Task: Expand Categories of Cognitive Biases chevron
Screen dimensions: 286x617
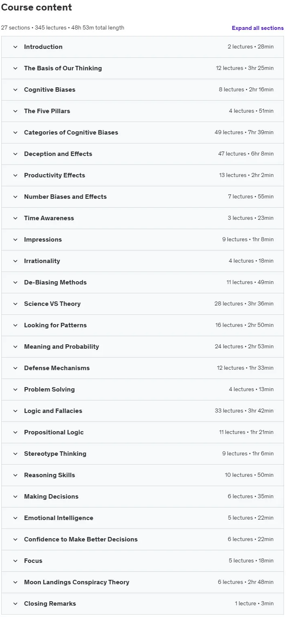Action: (x=15, y=133)
